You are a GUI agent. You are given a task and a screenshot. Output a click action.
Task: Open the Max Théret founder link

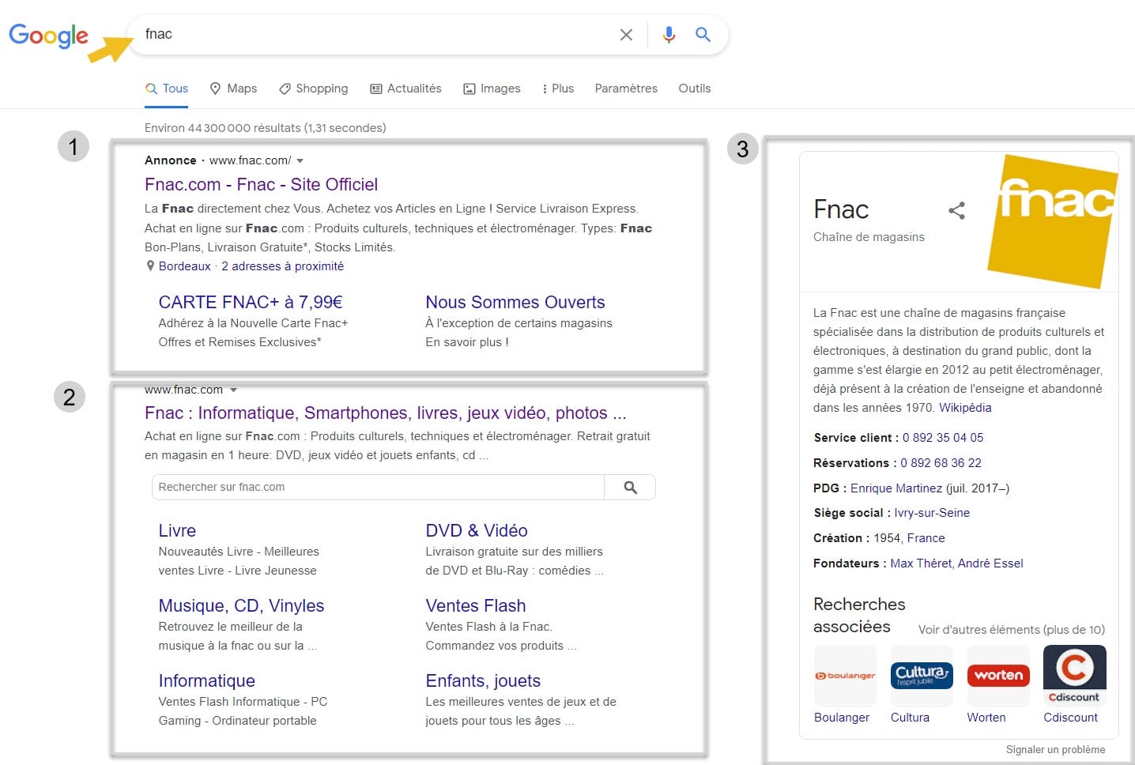tap(921, 563)
